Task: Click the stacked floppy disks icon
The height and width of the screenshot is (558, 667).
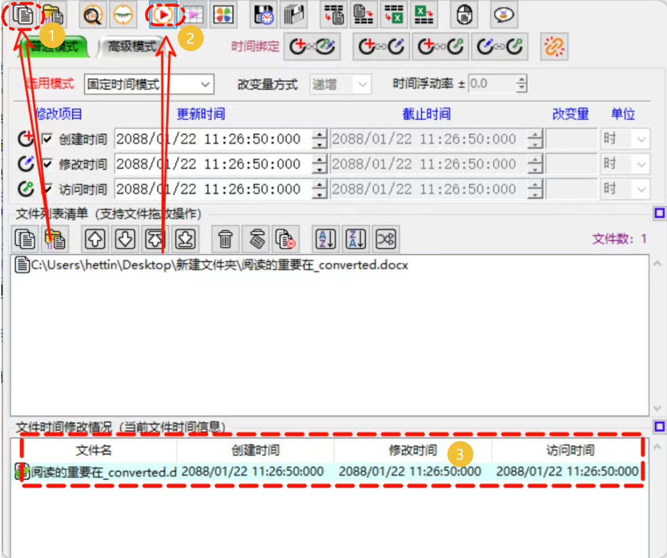Action: coord(294,15)
